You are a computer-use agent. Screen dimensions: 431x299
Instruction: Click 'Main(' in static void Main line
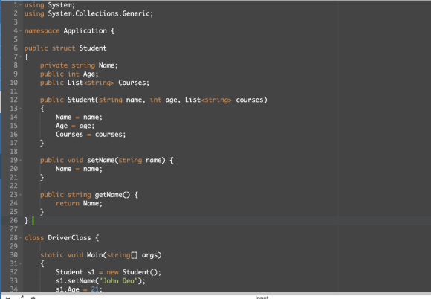point(97,255)
